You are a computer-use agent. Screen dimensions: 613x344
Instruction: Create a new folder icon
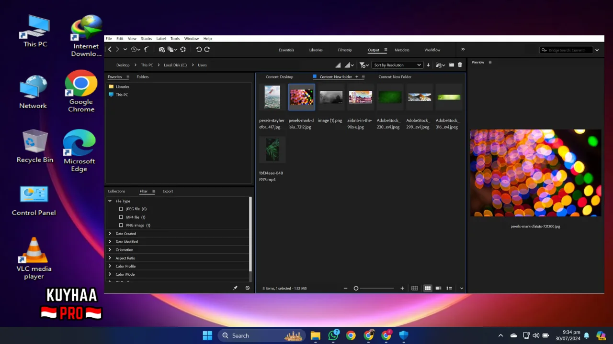[451, 65]
